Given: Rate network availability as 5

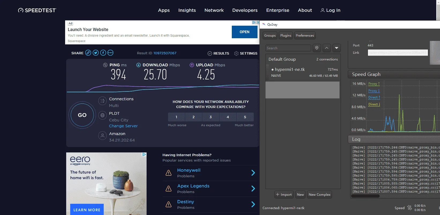Looking at the screenshot, I should (x=245, y=117).
